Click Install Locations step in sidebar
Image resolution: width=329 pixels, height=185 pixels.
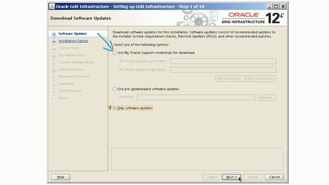71,69
